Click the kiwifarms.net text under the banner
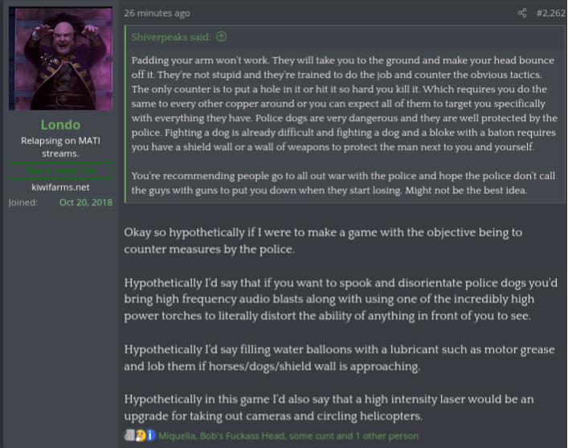 pyautogui.click(x=60, y=187)
